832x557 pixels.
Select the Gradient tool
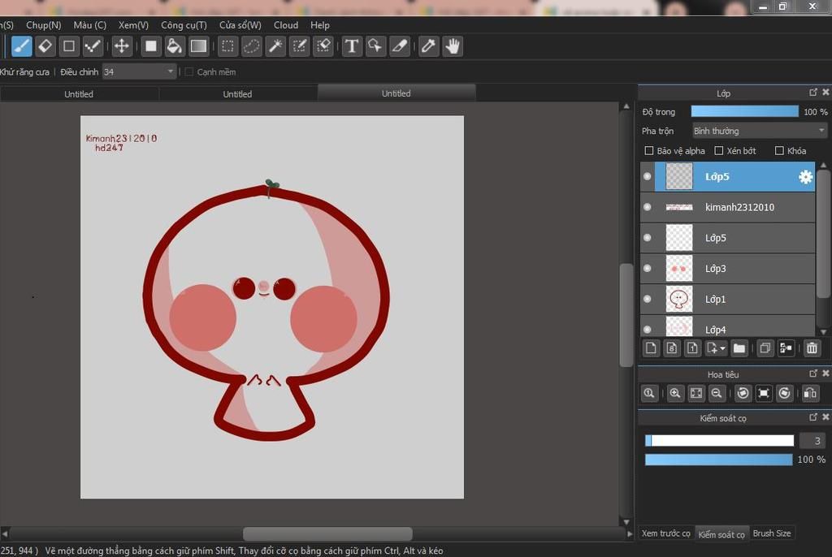198,46
